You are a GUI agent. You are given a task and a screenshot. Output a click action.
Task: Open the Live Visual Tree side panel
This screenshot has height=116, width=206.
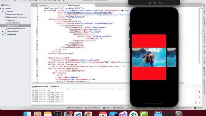click(204, 36)
